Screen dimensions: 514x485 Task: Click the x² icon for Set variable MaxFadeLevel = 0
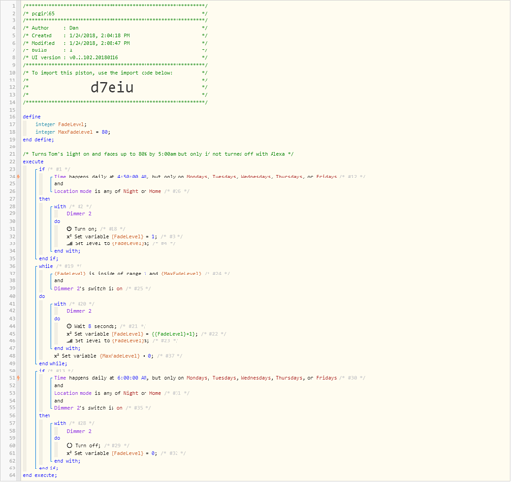tap(56, 357)
